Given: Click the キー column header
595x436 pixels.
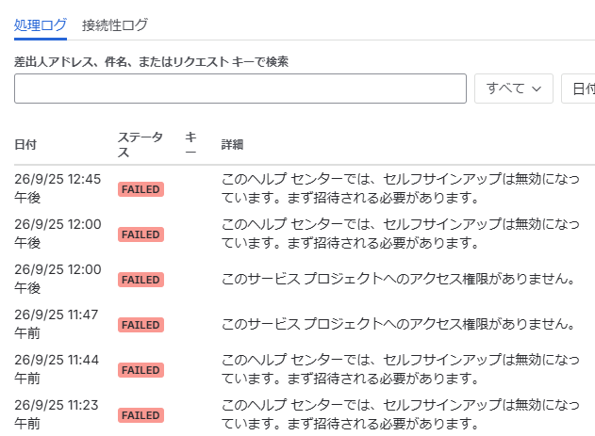Looking at the screenshot, I should click(x=191, y=145).
